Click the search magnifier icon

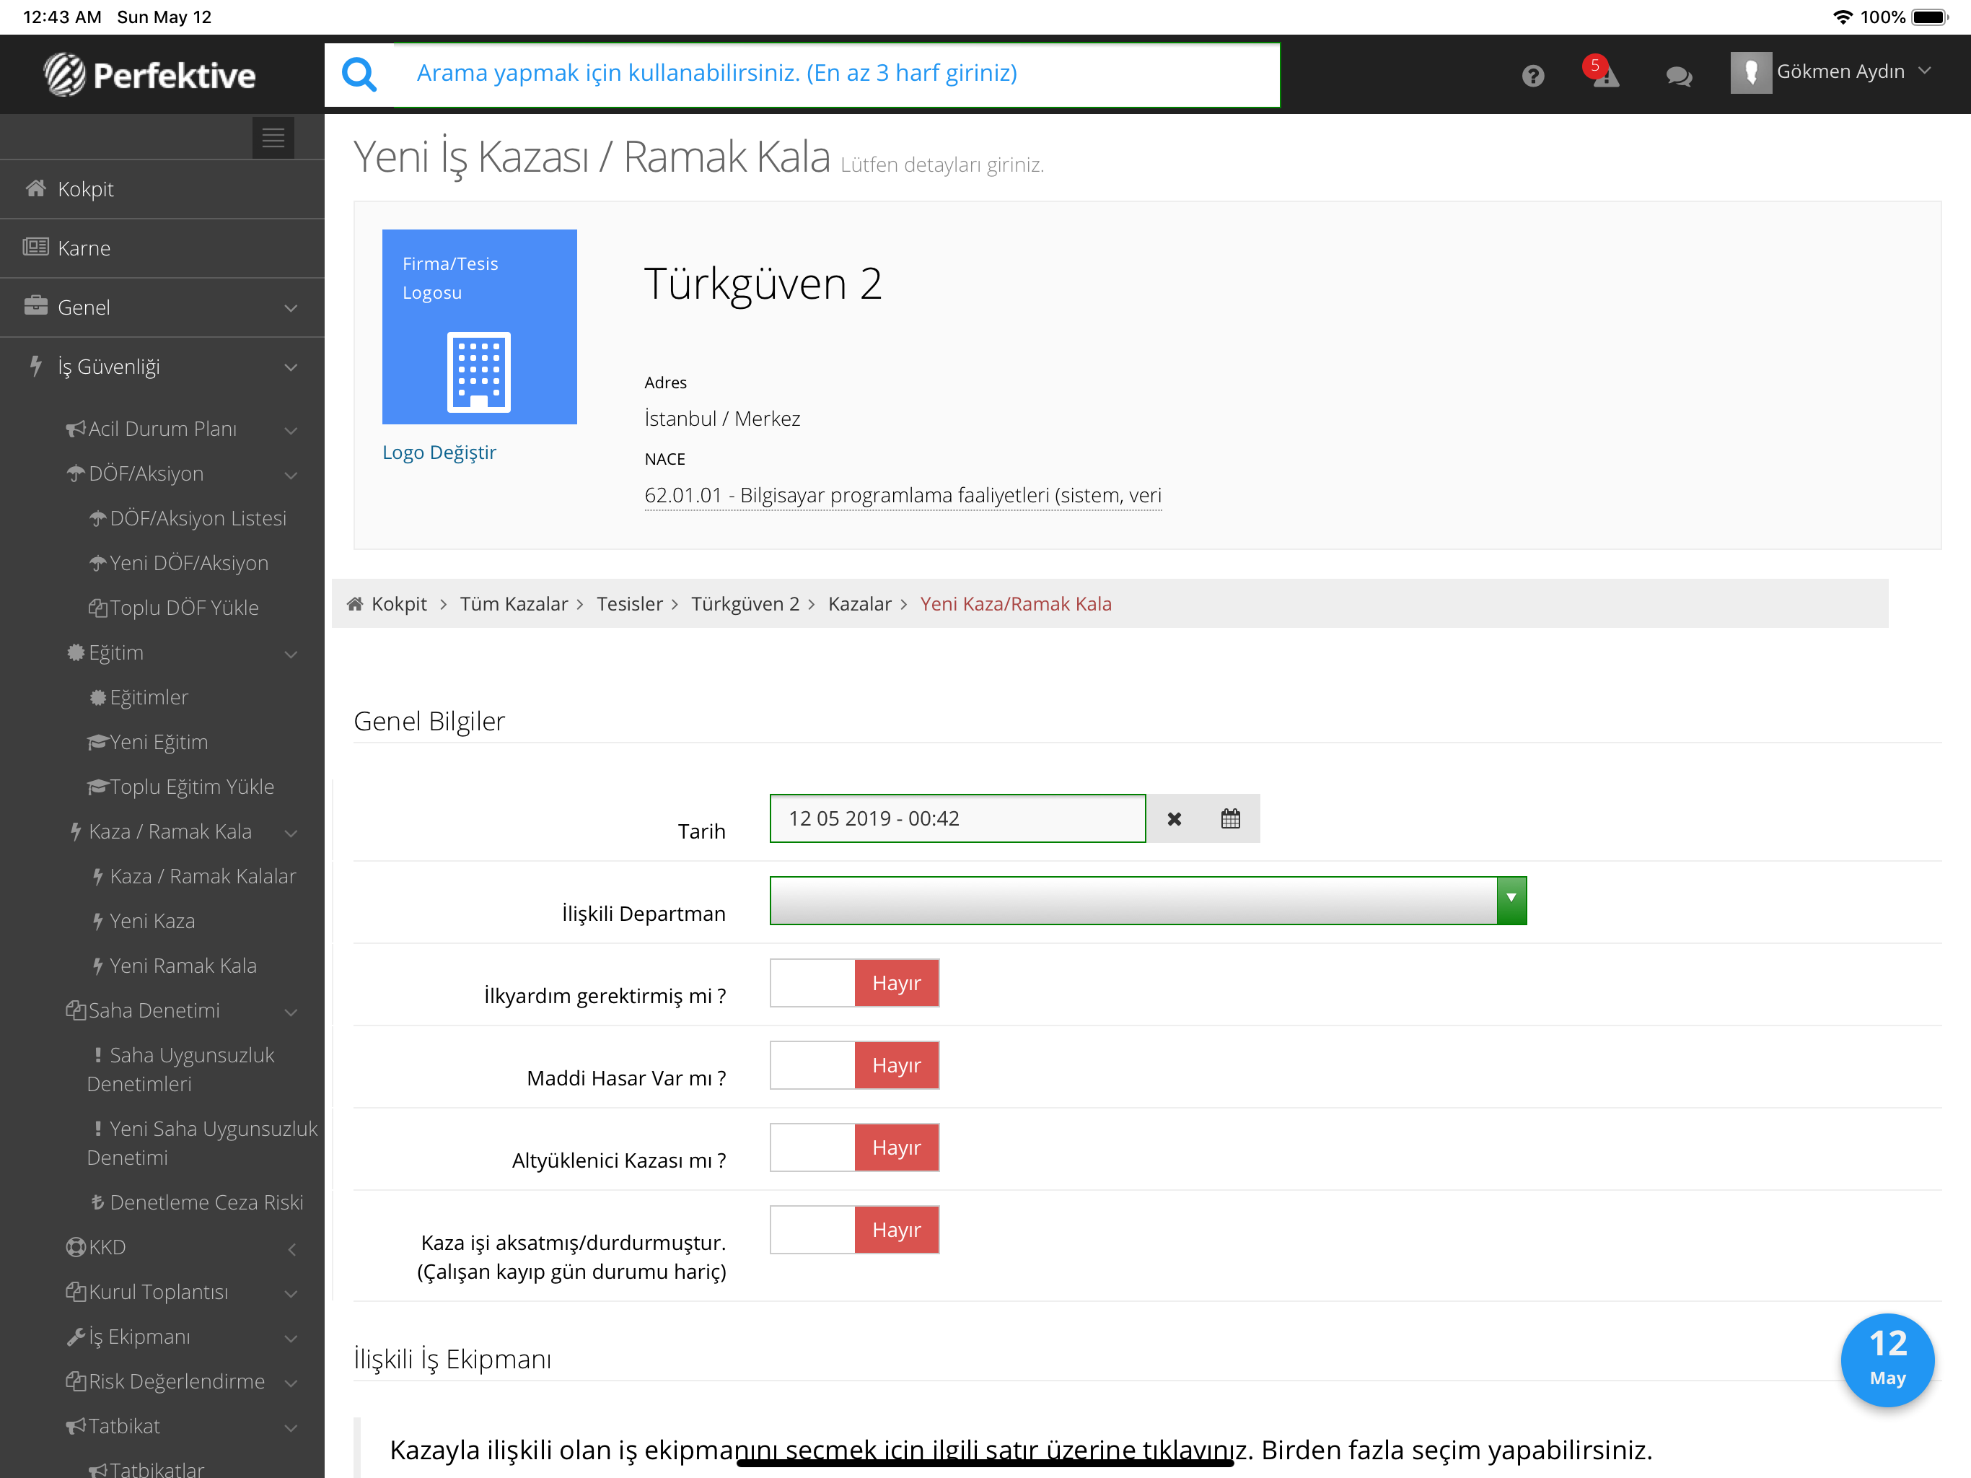[x=359, y=75]
